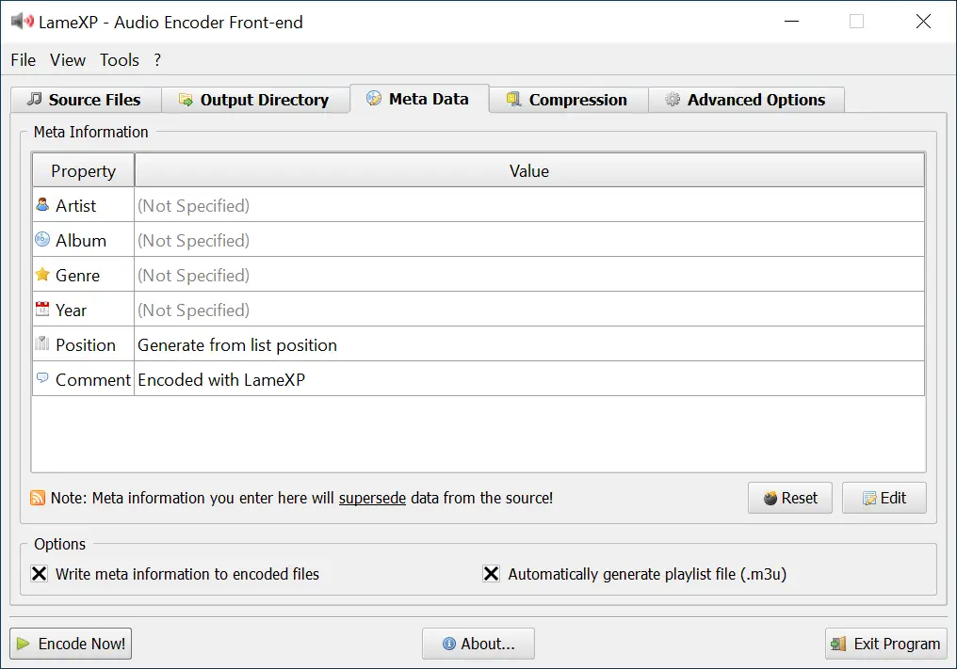The height and width of the screenshot is (669, 957).
Task: Click the LameXP speaker icon in title bar
Action: [x=23, y=22]
